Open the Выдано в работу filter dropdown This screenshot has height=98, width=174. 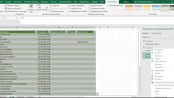click(66, 32)
